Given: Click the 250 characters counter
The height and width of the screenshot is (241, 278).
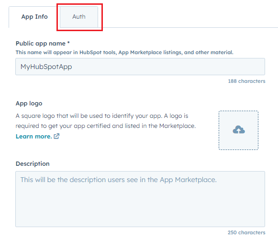Looking at the screenshot, I should coord(246,232).
